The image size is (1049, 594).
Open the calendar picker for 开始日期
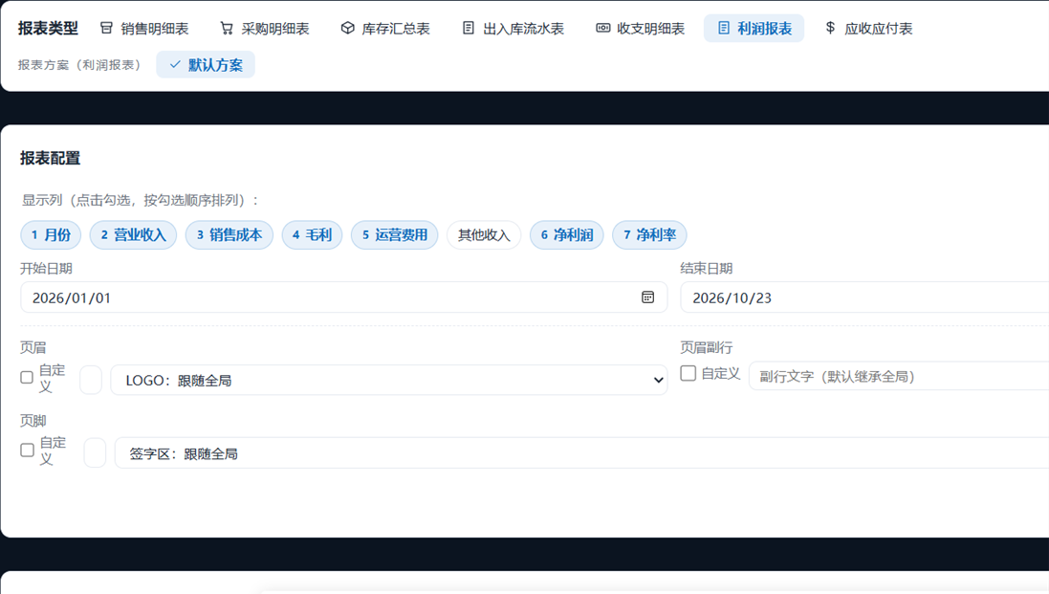pos(647,297)
